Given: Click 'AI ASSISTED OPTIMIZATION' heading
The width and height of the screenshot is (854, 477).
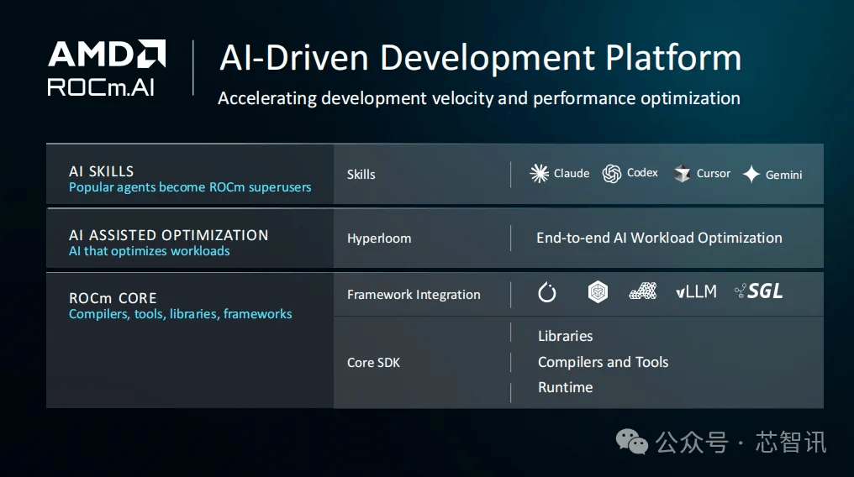Looking at the screenshot, I should [168, 235].
